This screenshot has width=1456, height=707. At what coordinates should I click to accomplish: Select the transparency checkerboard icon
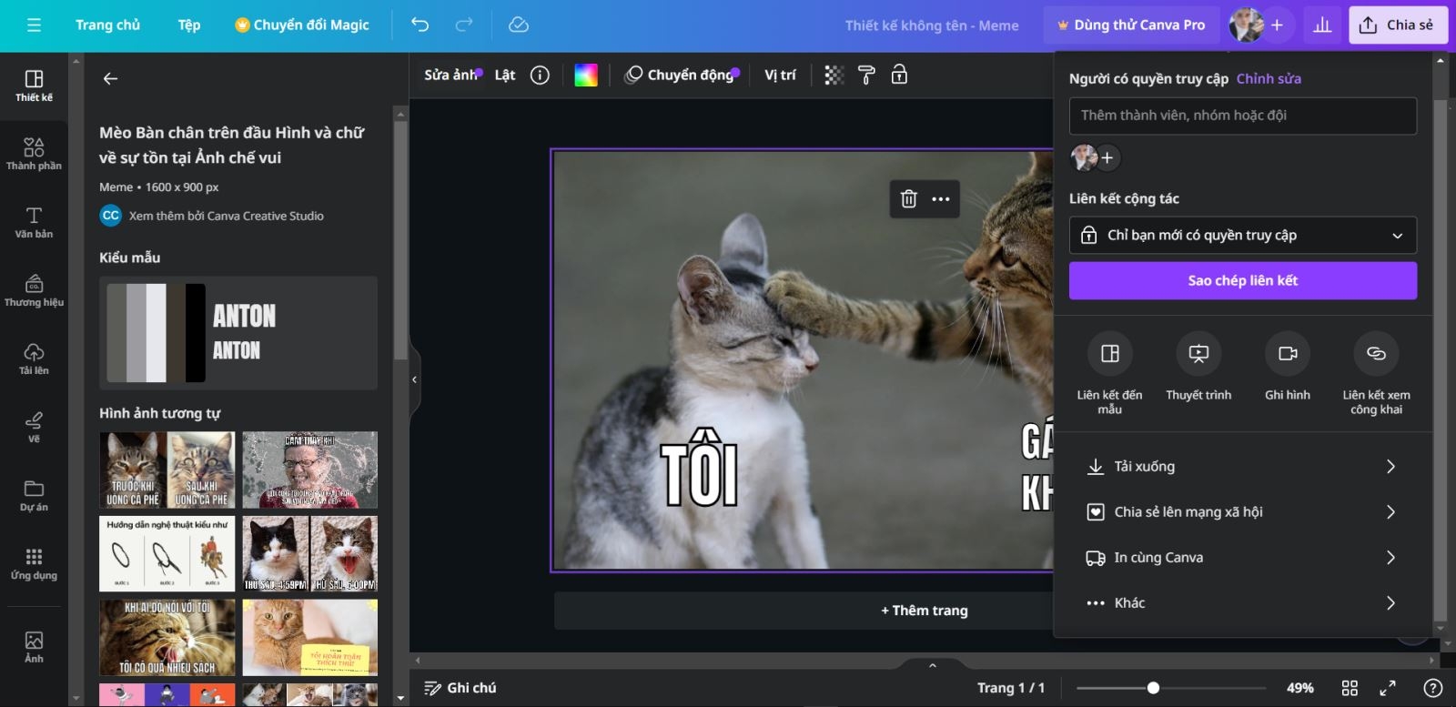coord(834,75)
